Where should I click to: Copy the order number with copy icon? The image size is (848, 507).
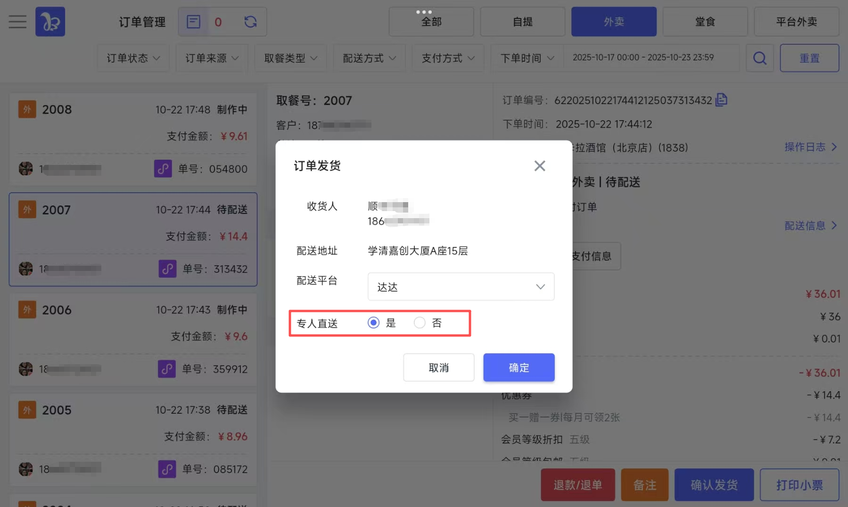point(721,100)
